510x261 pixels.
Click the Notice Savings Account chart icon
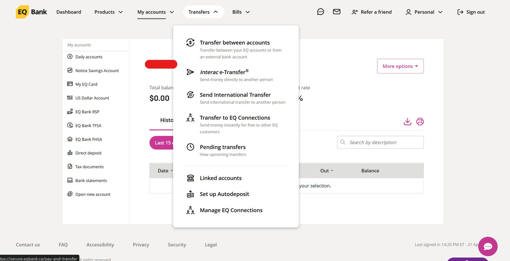70,70
